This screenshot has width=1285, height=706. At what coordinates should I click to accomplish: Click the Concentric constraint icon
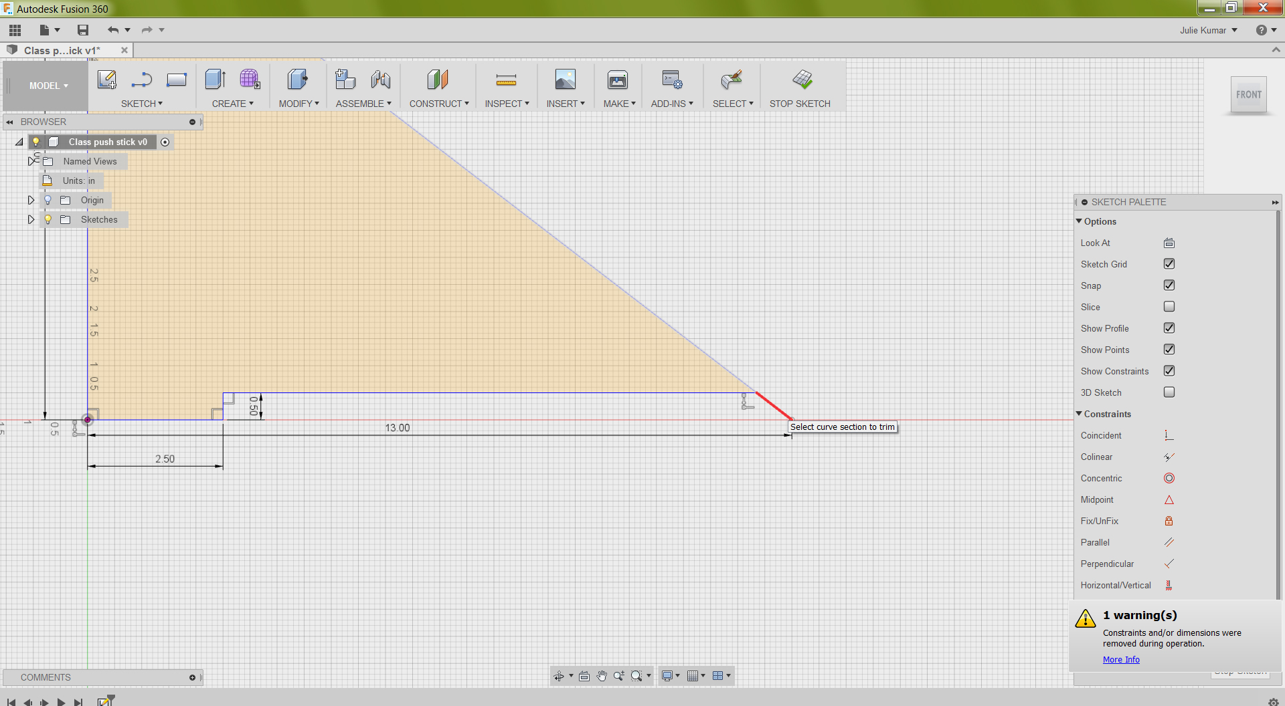(x=1169, y=478)
